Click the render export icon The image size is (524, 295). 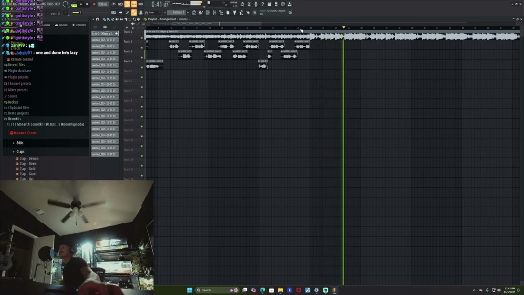coord(276,4)
